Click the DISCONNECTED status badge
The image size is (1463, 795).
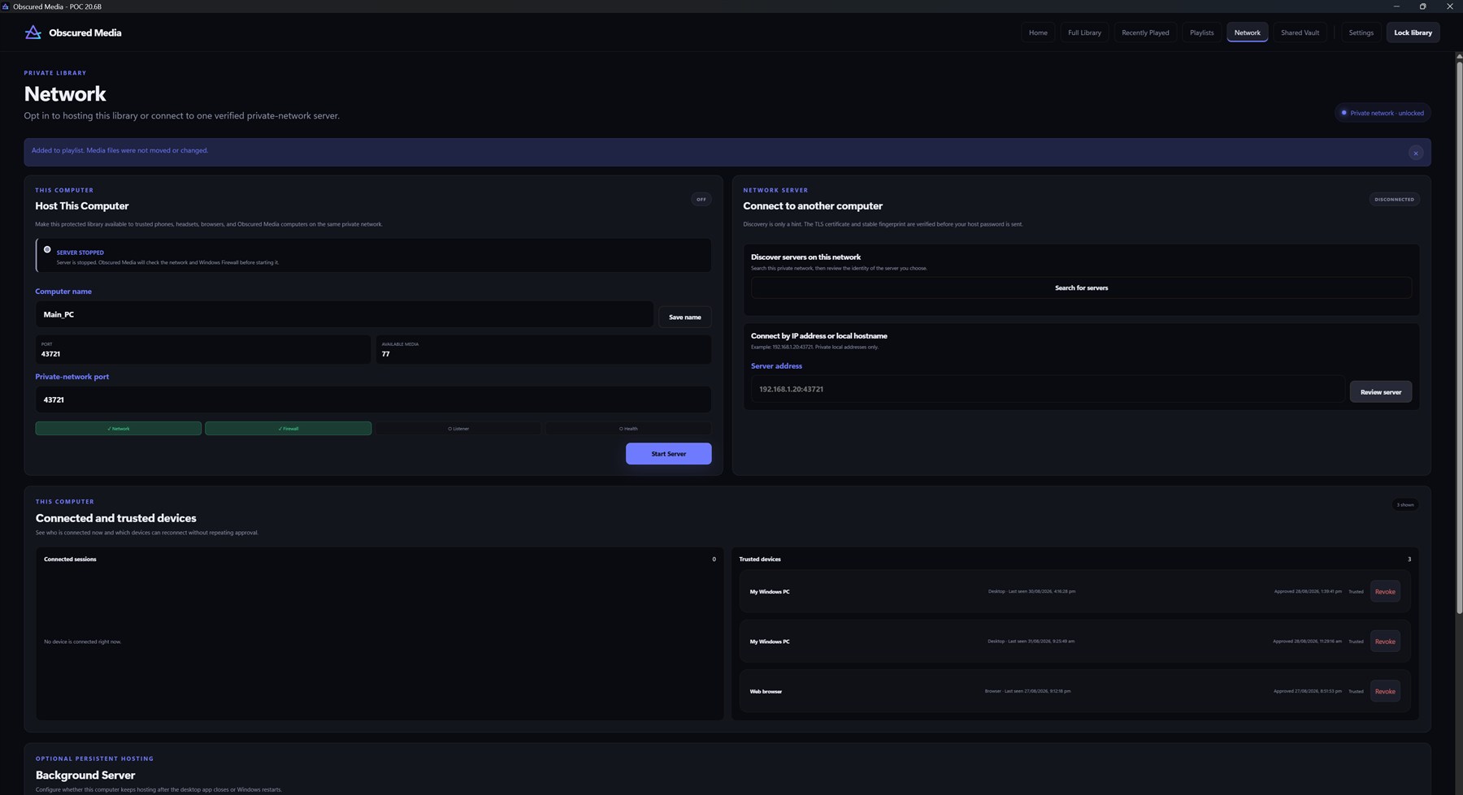(x=1394, y=199)
